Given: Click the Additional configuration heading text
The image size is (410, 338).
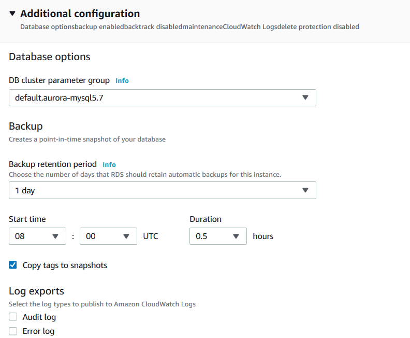Looking at the screenshot, I should pyautogui.click(x=80, y=14).
